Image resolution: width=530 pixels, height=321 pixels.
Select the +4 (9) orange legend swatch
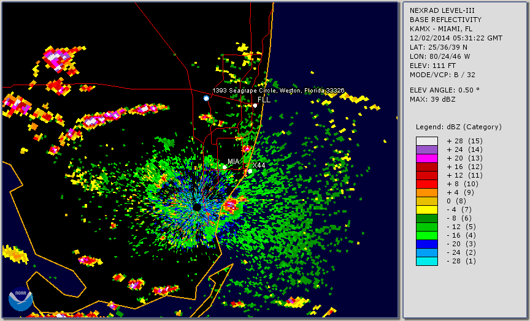pos(427,193)
